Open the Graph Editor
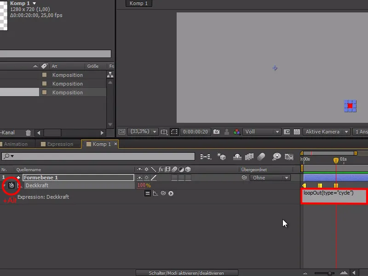This screenshot has height=276, width=368. (x=289, y=156)
